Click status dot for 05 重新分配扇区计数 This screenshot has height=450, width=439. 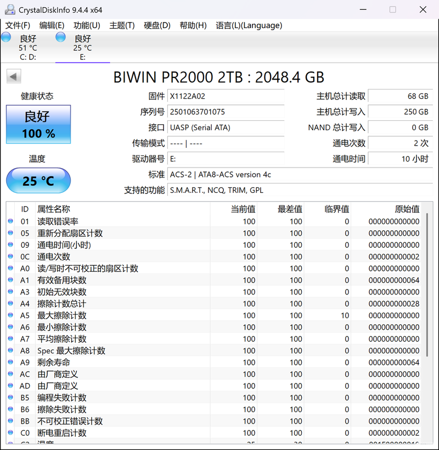point(10,233)
